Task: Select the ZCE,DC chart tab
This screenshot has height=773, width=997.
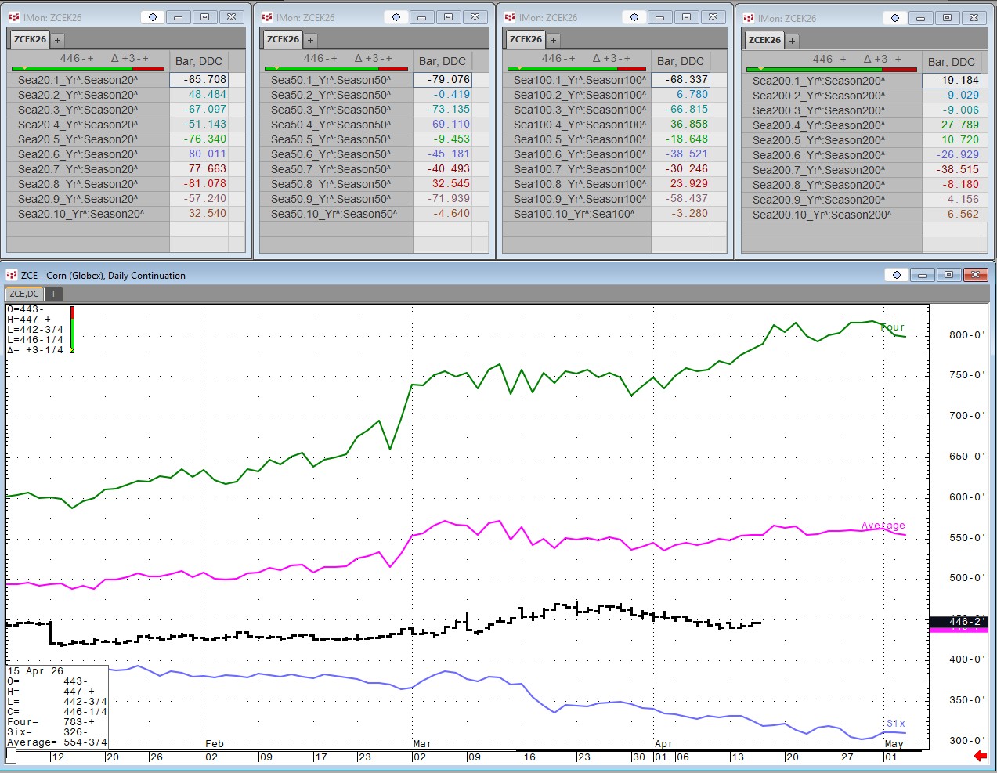Action: 24,294
